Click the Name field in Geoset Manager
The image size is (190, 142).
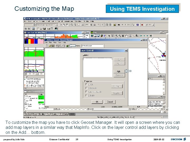[x=92, y=46]
